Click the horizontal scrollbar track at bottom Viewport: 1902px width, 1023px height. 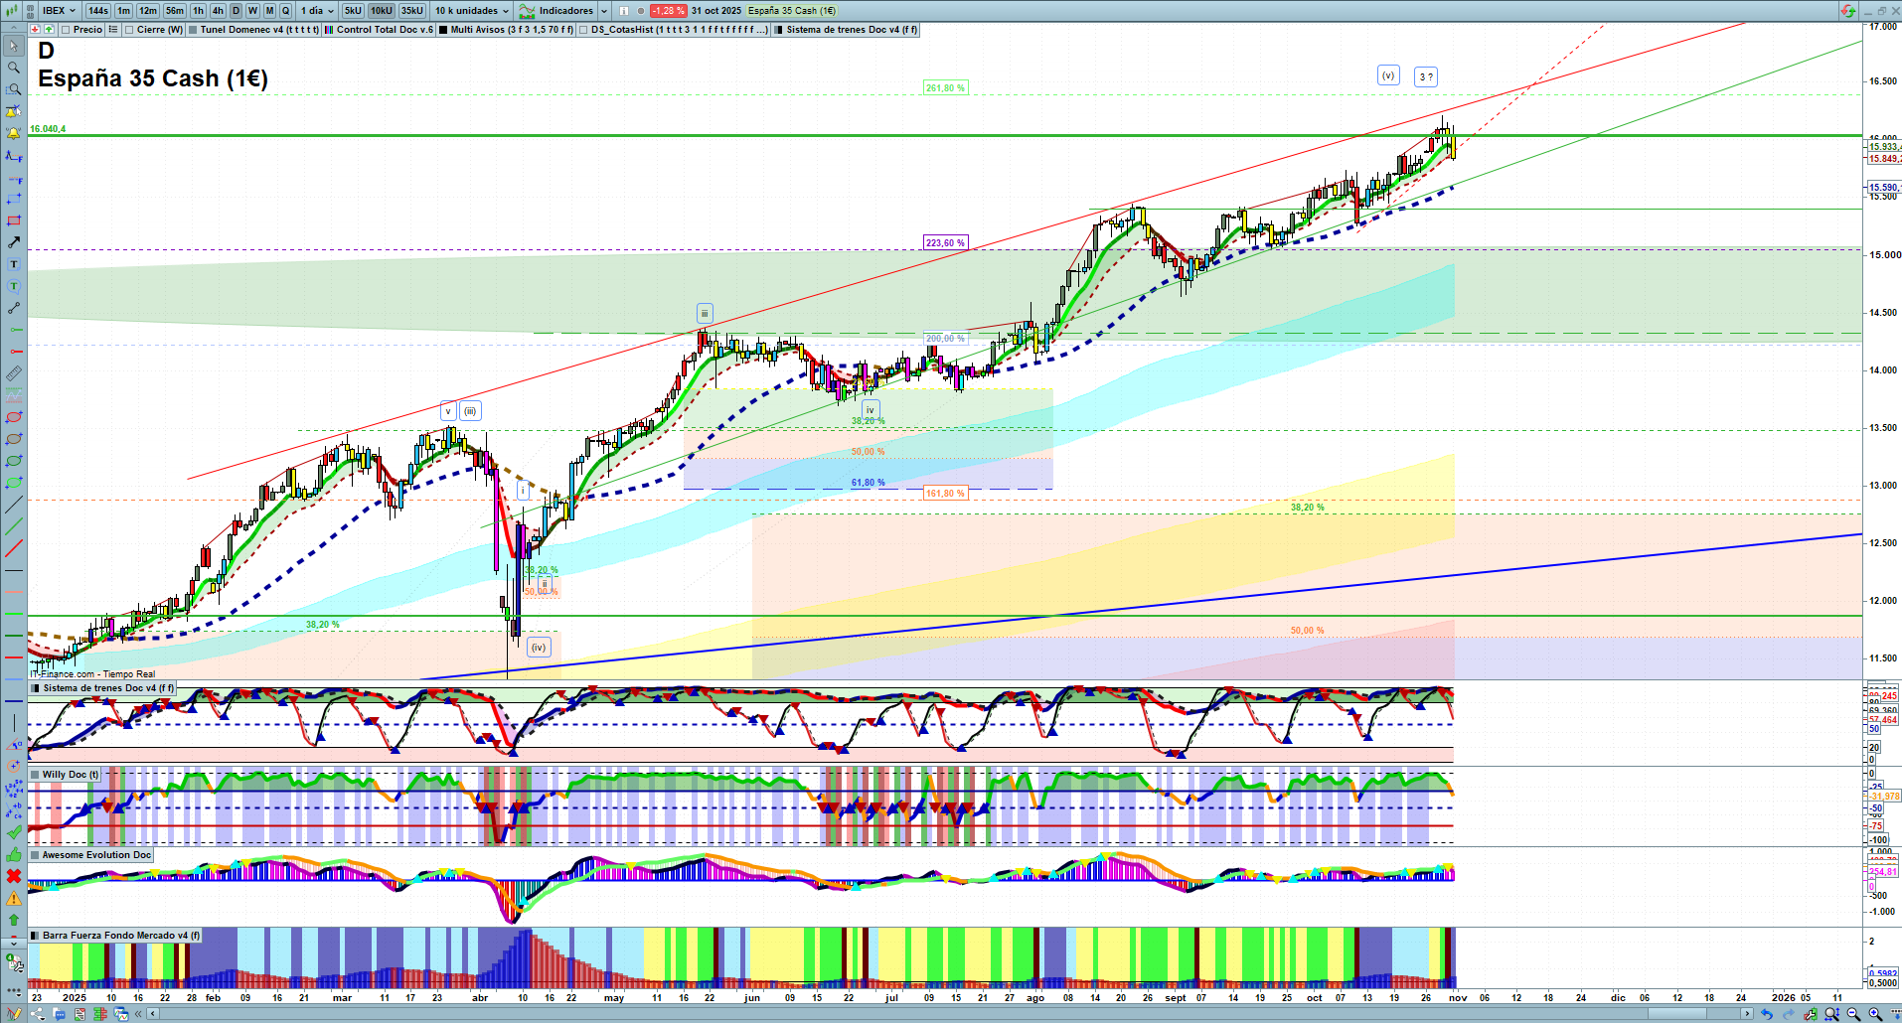(x=949, y=1014)
